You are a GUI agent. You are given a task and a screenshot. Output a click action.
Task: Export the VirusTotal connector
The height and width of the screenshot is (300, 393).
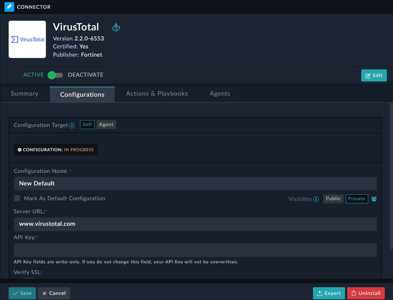tap(329, 293)
